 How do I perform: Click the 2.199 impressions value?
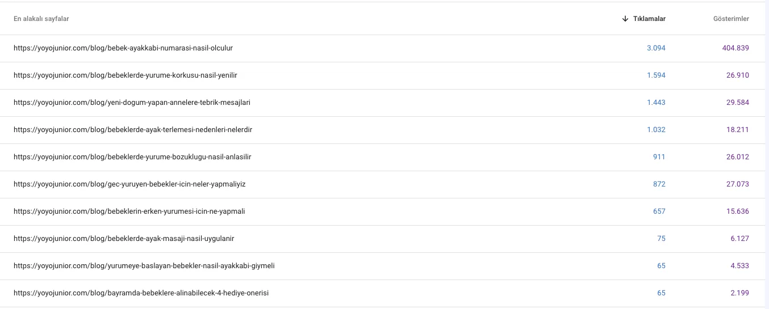pyautogui.click(x=739, y=293)
